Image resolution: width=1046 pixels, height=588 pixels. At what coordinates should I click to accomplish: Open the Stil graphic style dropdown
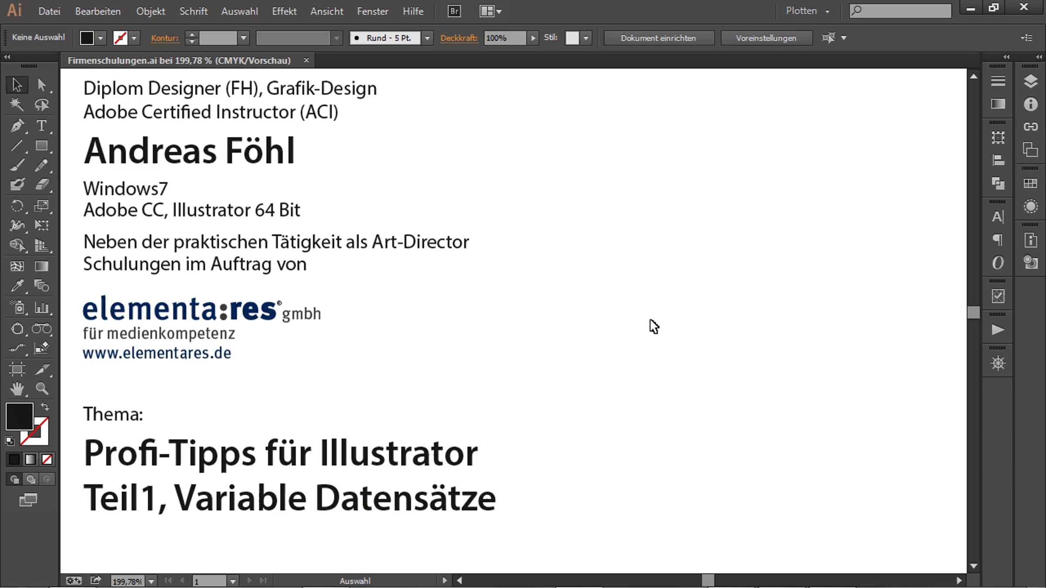(586, 38)
